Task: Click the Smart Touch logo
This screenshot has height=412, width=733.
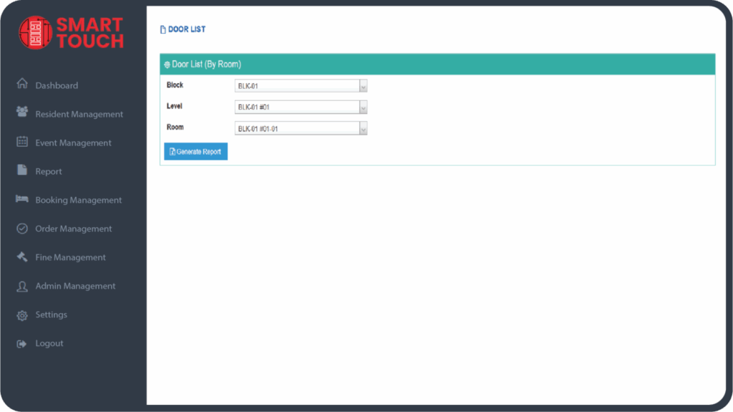Action: pos(72,33)
